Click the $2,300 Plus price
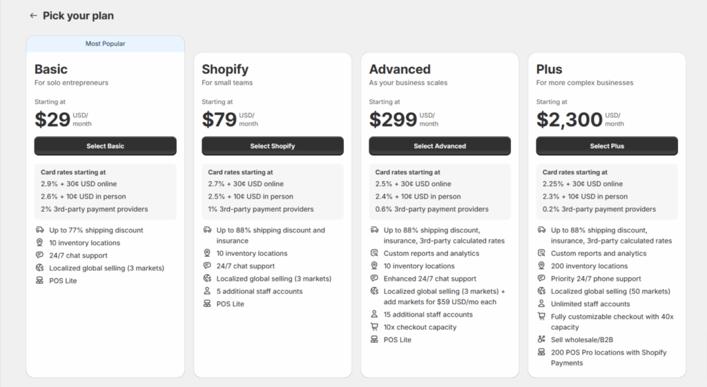Screen dimensions: 707x387 (x=570, y=119)
